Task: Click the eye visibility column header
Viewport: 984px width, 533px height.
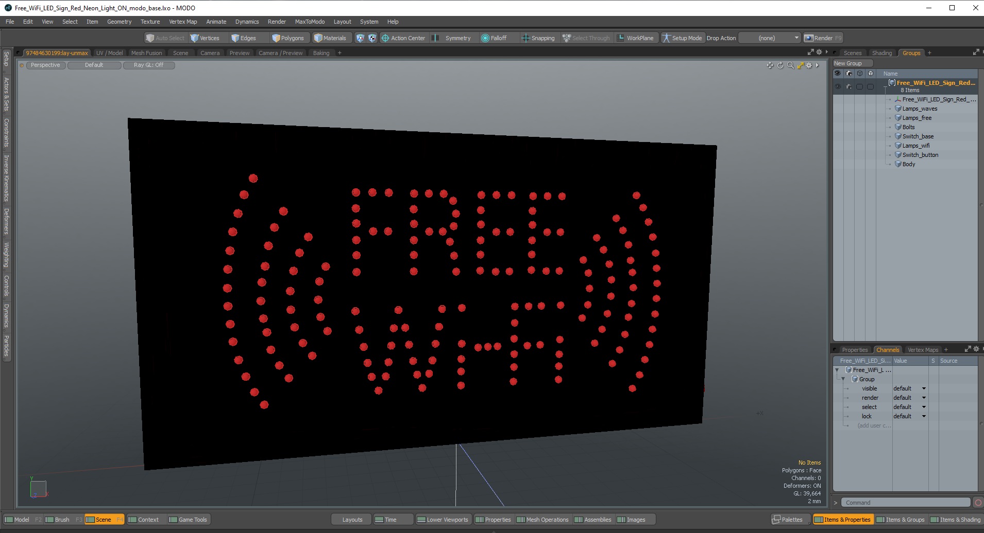Action: tap(838, 74)
